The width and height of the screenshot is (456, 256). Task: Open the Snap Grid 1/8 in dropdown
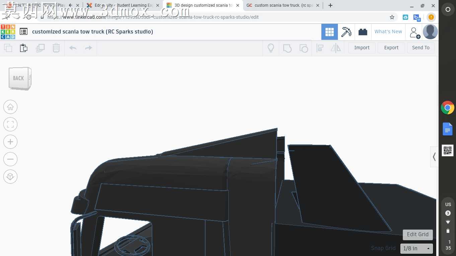416,248
